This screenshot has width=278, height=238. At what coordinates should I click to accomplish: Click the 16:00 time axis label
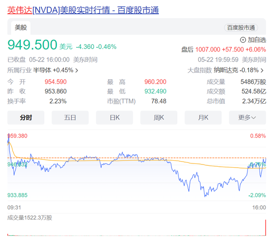tap(259, 207)
